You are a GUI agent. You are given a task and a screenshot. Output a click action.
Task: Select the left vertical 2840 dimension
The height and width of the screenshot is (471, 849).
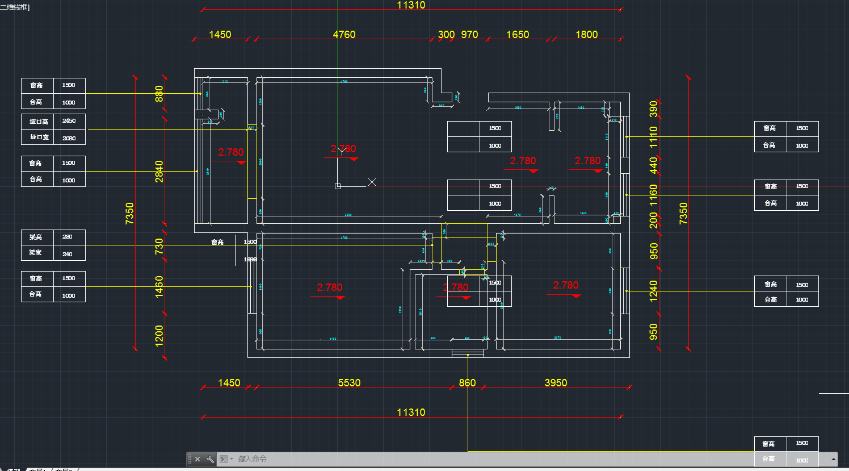click(159, 171)
